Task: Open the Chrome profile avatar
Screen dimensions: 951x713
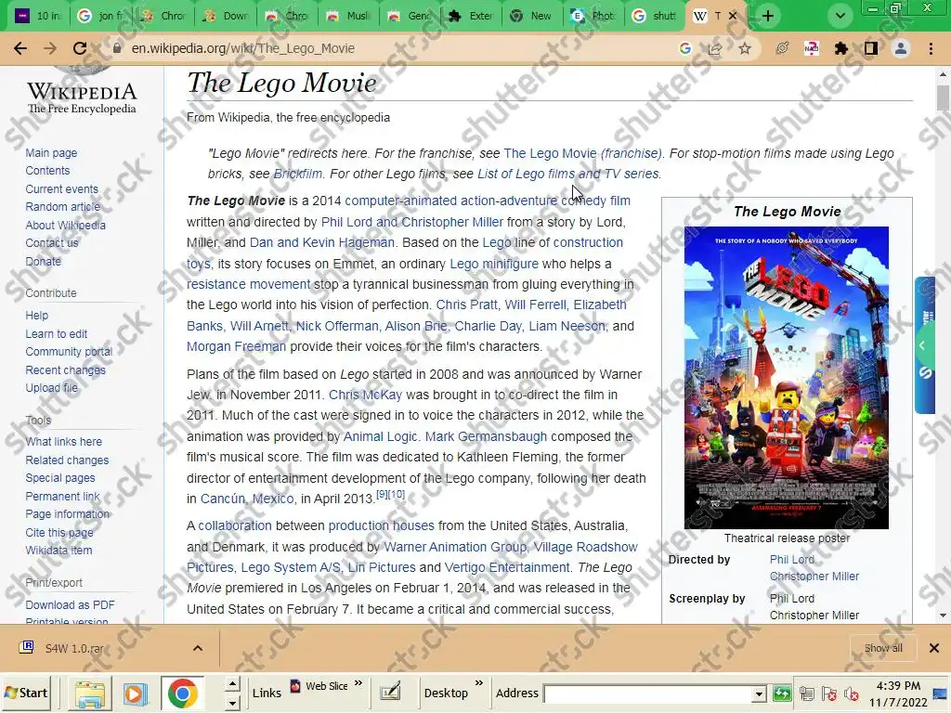Action: [901, 48]
